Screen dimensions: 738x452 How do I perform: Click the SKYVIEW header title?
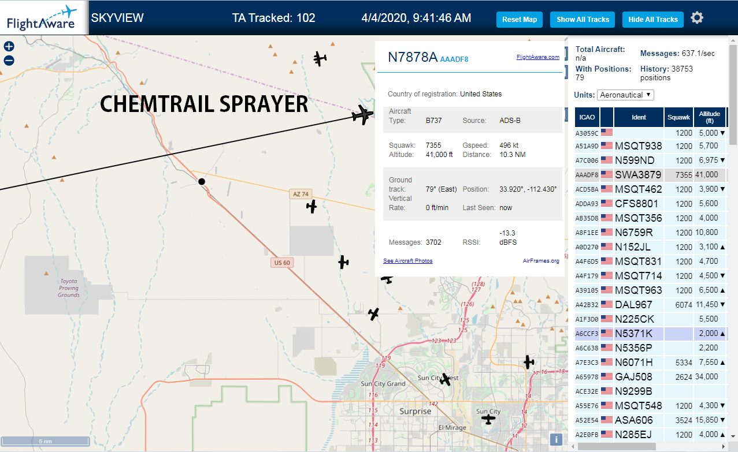coord(117,18)
